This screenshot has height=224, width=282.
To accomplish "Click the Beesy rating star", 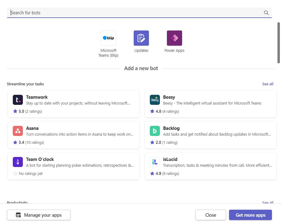I will pos(152,111).
